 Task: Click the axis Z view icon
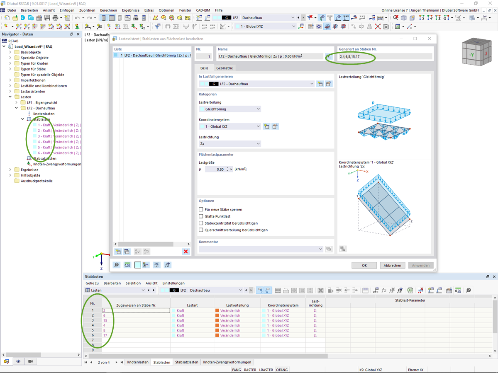click(438, 18)
